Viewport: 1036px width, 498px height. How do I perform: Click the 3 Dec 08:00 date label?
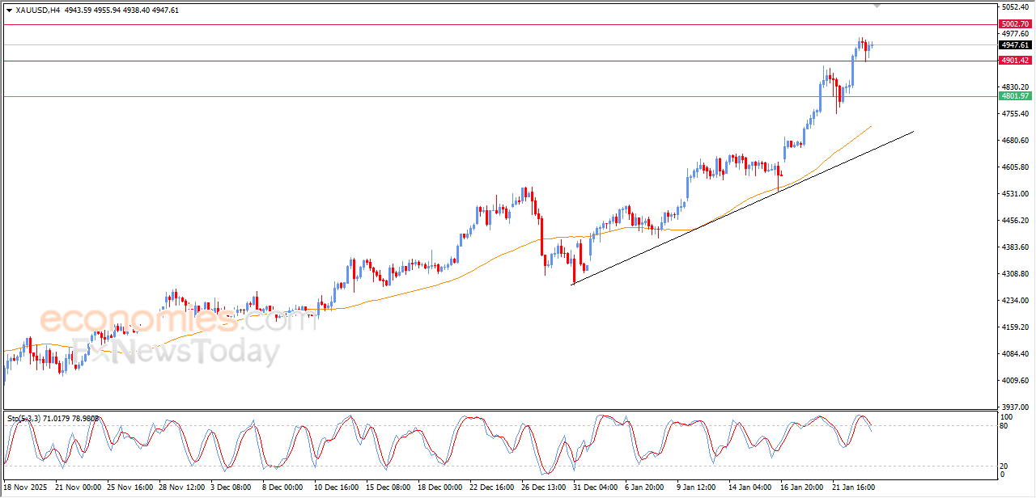(232, 487)
